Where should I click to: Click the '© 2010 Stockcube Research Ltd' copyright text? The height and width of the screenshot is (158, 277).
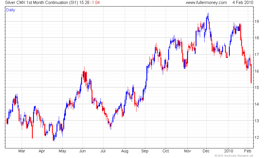click(234, 156)
